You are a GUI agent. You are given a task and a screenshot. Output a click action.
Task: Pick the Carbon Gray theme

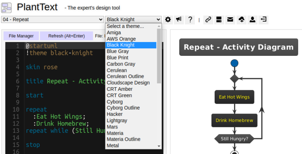131,64
